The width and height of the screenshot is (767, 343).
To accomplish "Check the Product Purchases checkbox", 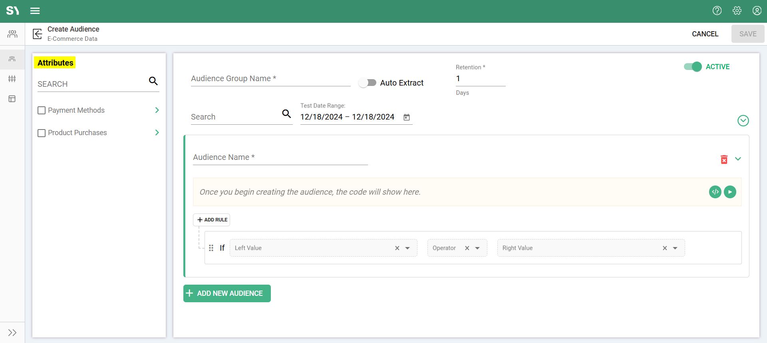I will pos(42,133).
